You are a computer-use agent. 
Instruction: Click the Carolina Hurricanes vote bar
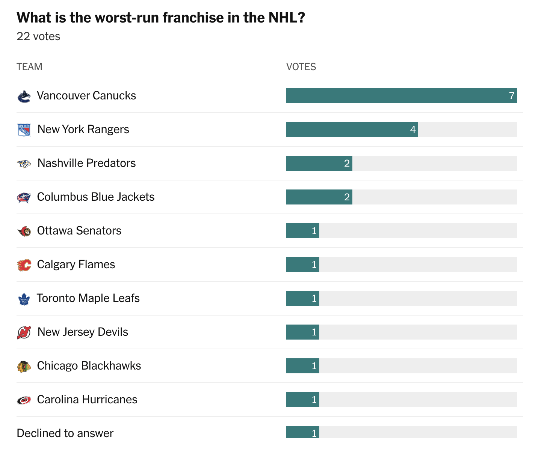coord(303,400)
